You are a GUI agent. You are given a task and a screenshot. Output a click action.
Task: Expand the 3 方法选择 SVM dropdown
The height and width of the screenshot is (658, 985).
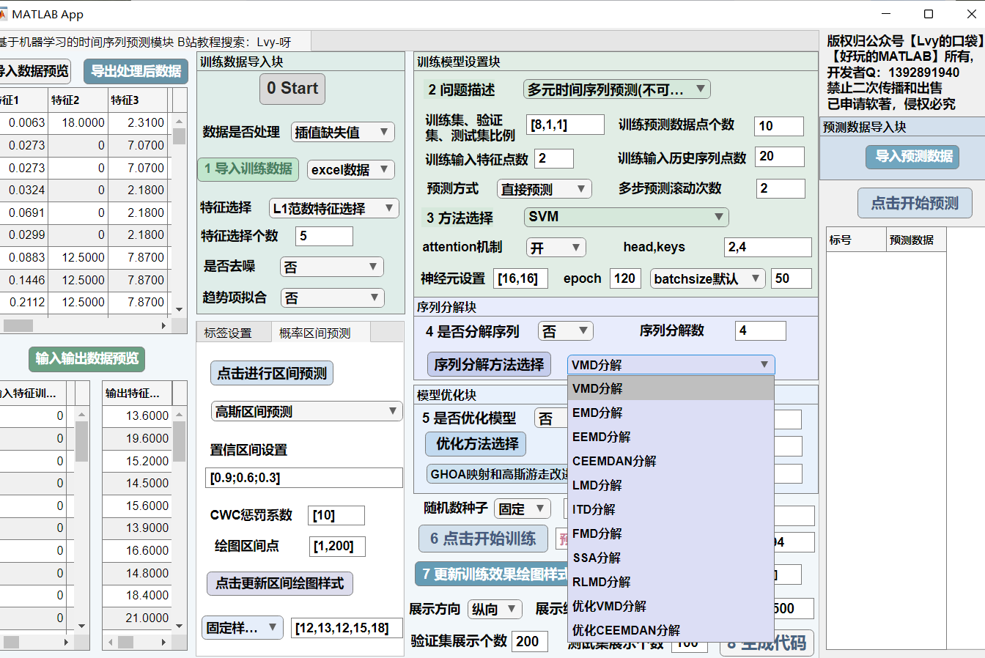[626, 217]
